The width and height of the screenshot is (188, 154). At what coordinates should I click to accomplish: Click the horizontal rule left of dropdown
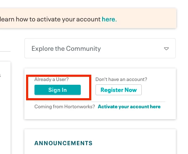pos(5,51)
